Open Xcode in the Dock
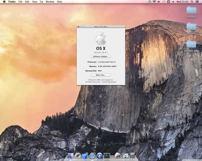 coord(85,155)
